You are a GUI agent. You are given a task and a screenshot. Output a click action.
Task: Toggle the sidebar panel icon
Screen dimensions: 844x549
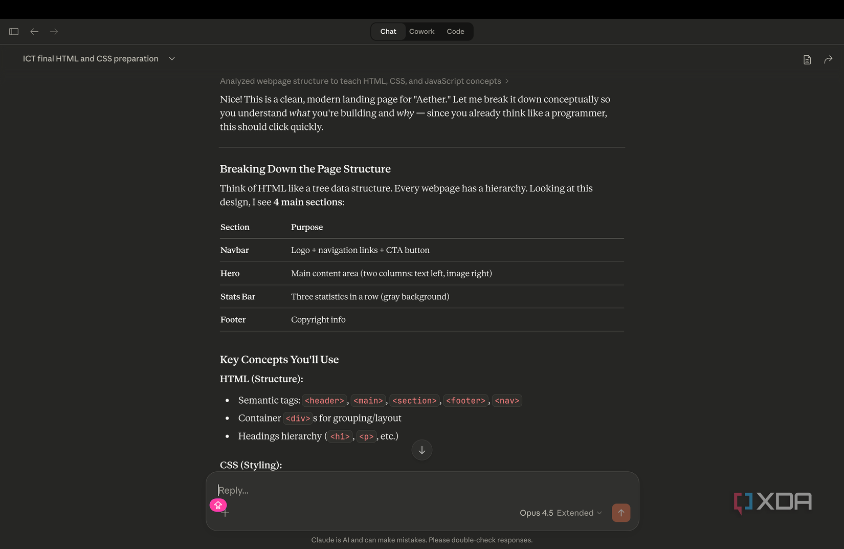[14, 32]
